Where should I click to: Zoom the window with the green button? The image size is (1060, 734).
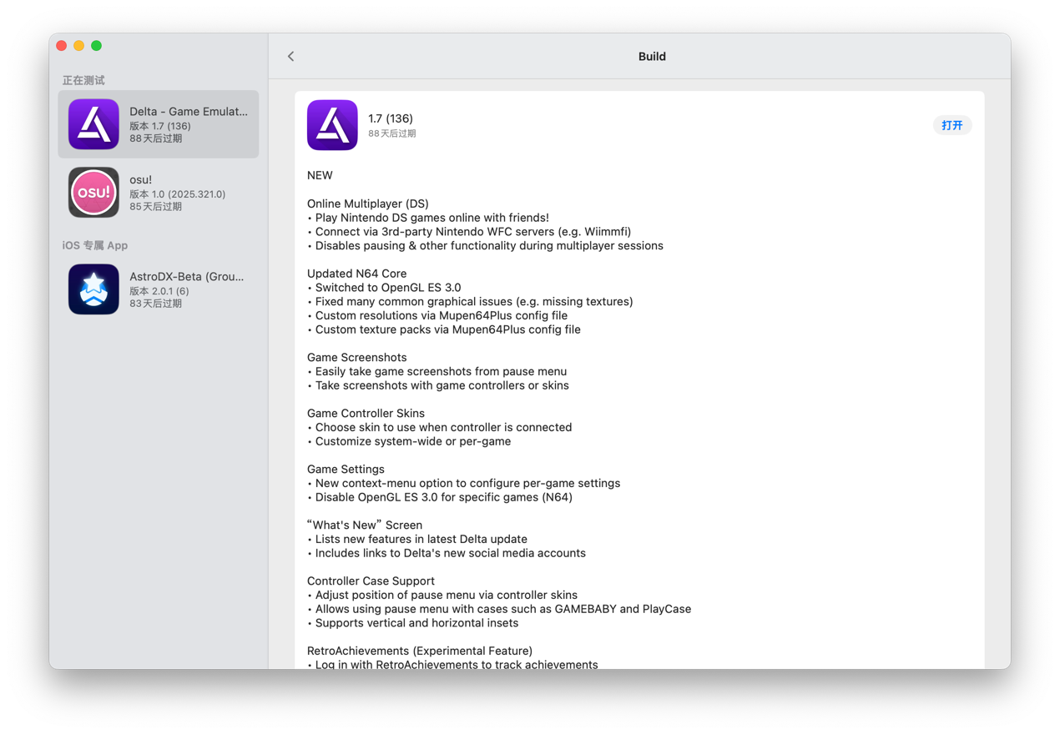[97, 46]
